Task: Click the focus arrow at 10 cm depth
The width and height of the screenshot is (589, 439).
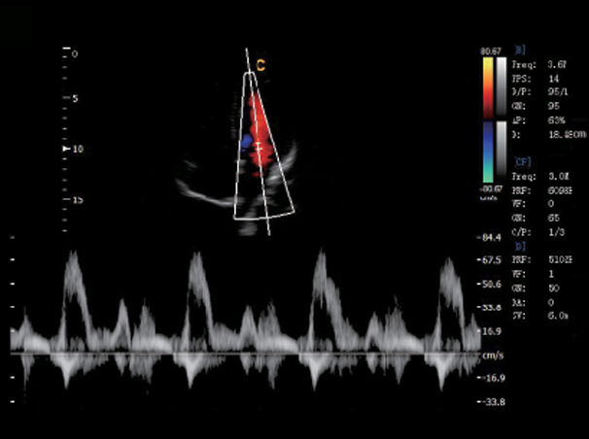Action: (65, 150)
